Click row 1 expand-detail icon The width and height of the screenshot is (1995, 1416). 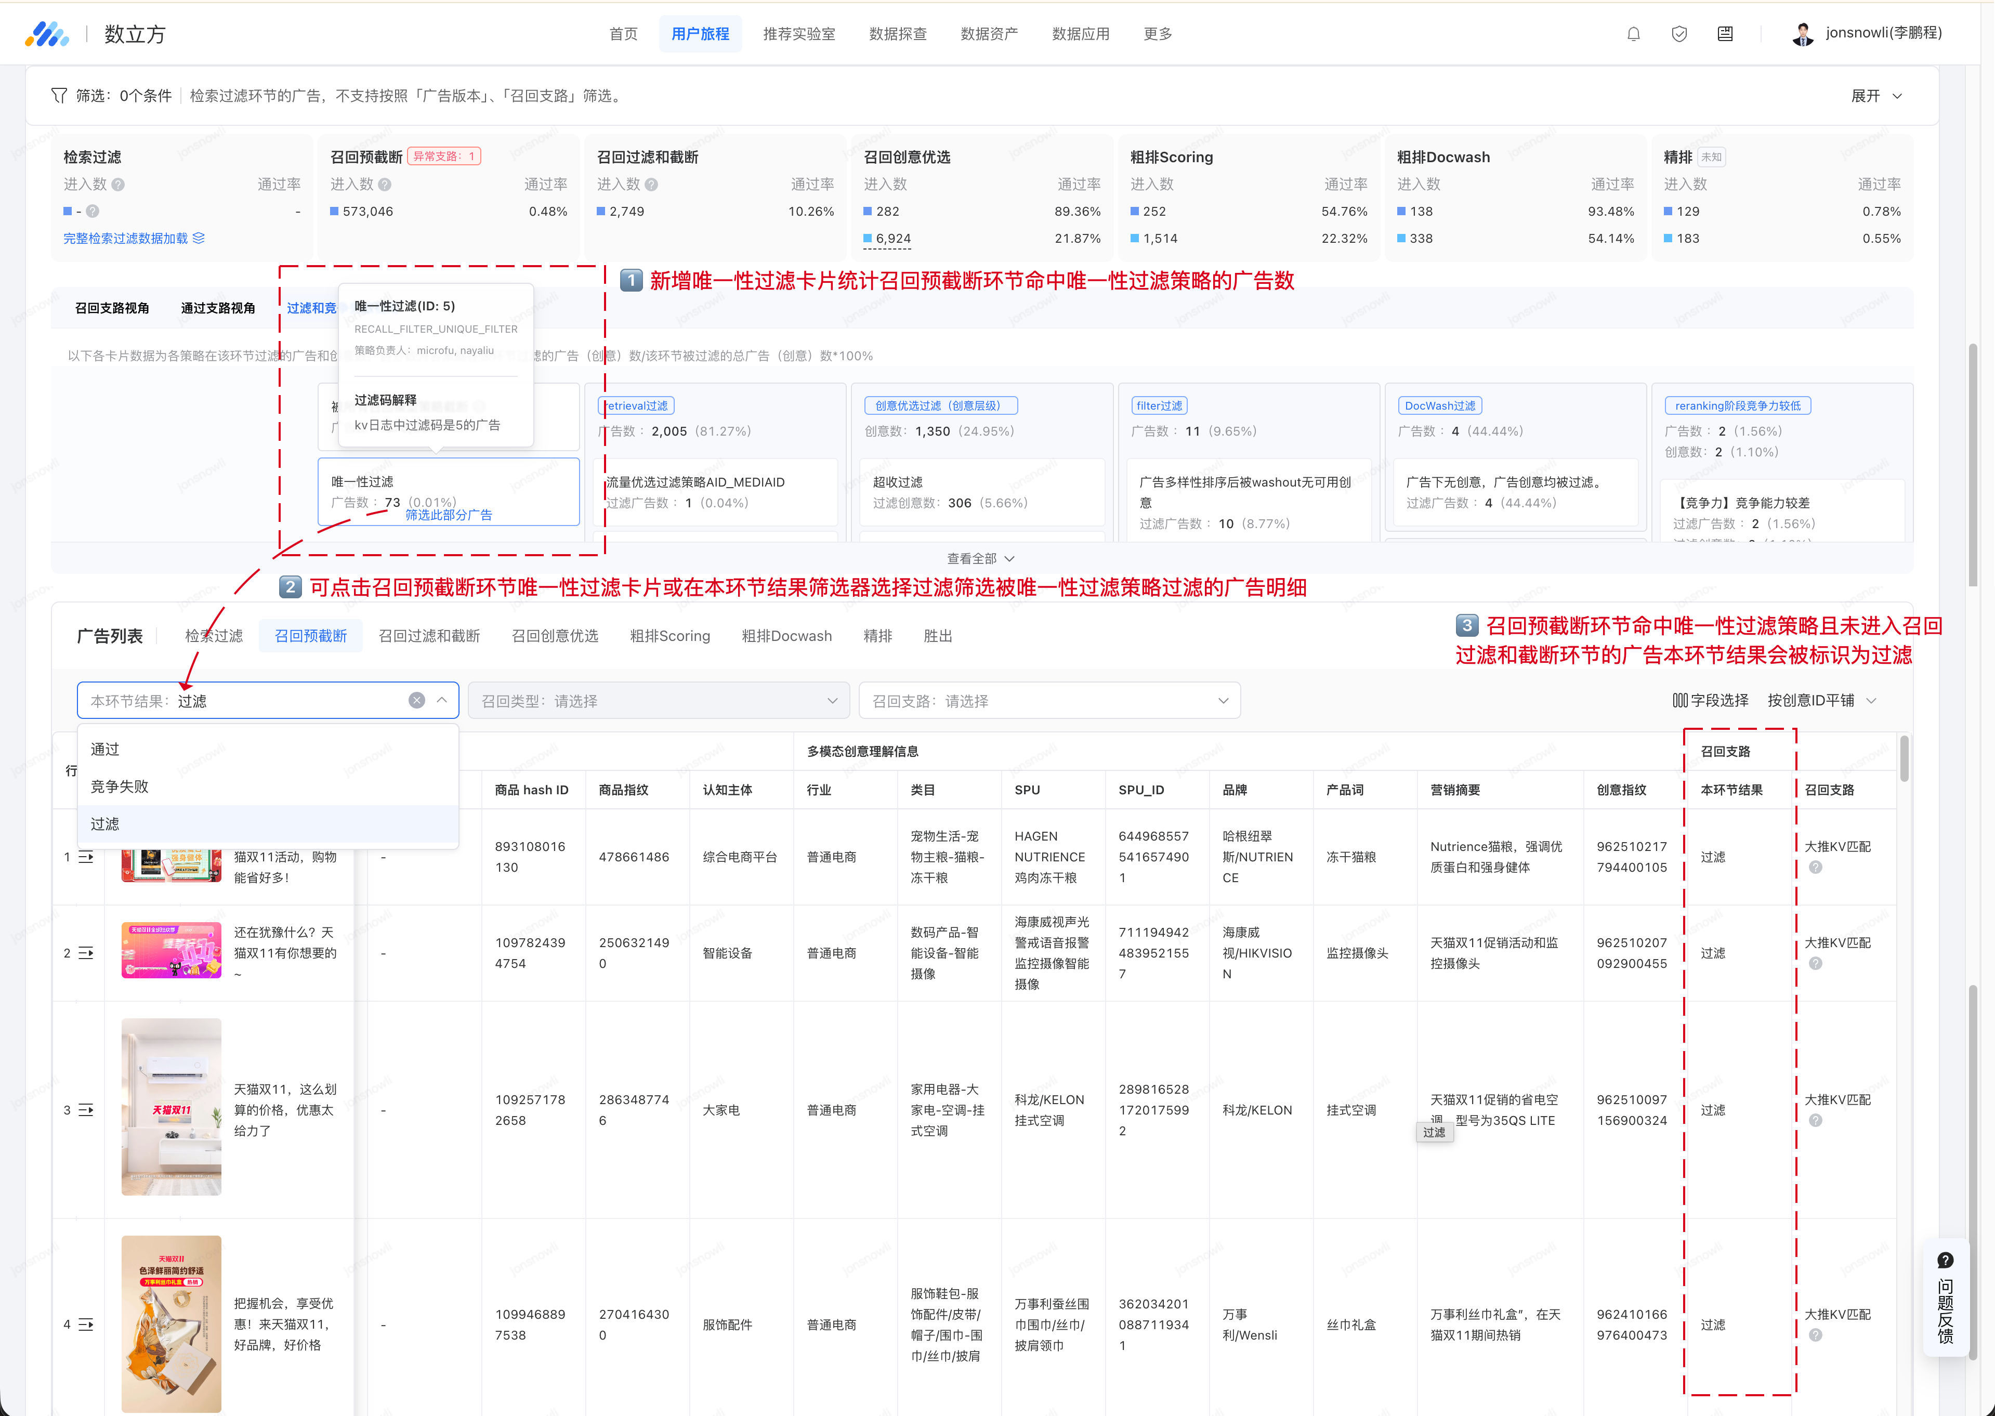(x=85, y=857)
